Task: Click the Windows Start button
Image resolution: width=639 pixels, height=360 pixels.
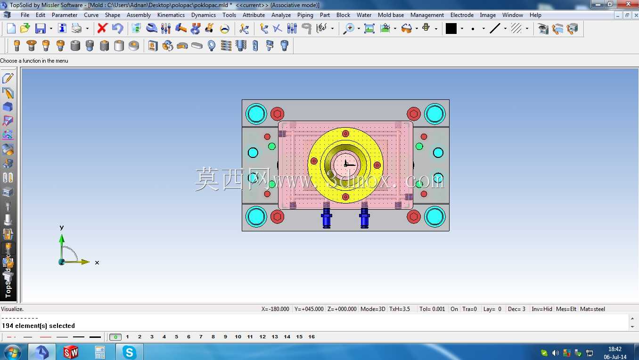Action: [12, 352]
